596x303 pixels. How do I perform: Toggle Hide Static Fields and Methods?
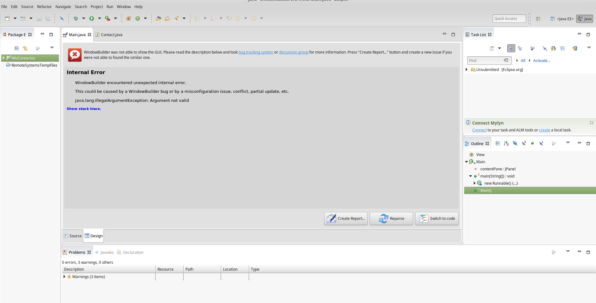(524, 143)
